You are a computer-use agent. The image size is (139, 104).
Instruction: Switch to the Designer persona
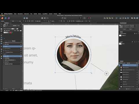click(6, 18)
